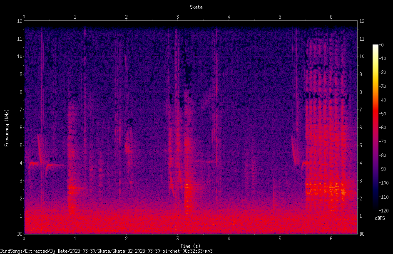Click the dBFS color scale gradient bar
Viewport: 393px width, 254px height.
[x=375, y=127]
